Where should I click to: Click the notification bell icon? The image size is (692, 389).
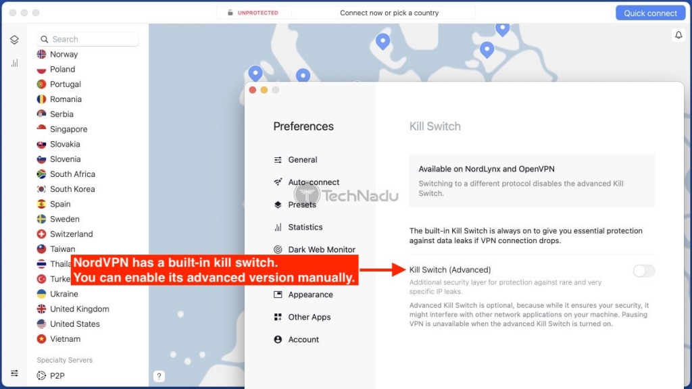678,35
